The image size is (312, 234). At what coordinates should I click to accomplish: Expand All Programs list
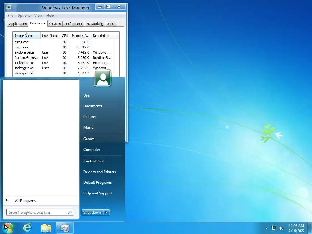pyautogui.click(x=41, y=201)
